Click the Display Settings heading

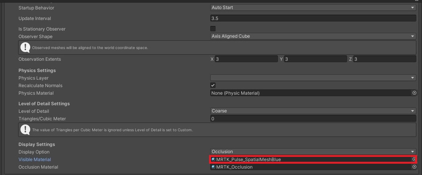37,144
